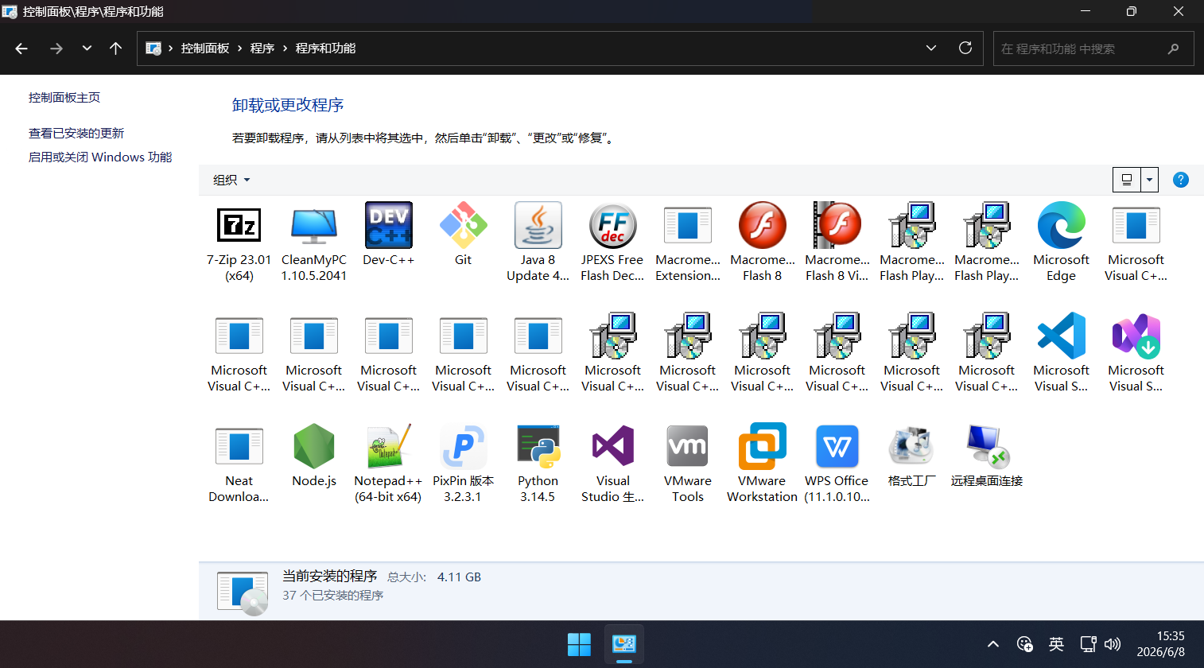Select the purple Visual Studio Installer entry
This screenshot has width=1204, height=668.
[x=1136, y=352]
